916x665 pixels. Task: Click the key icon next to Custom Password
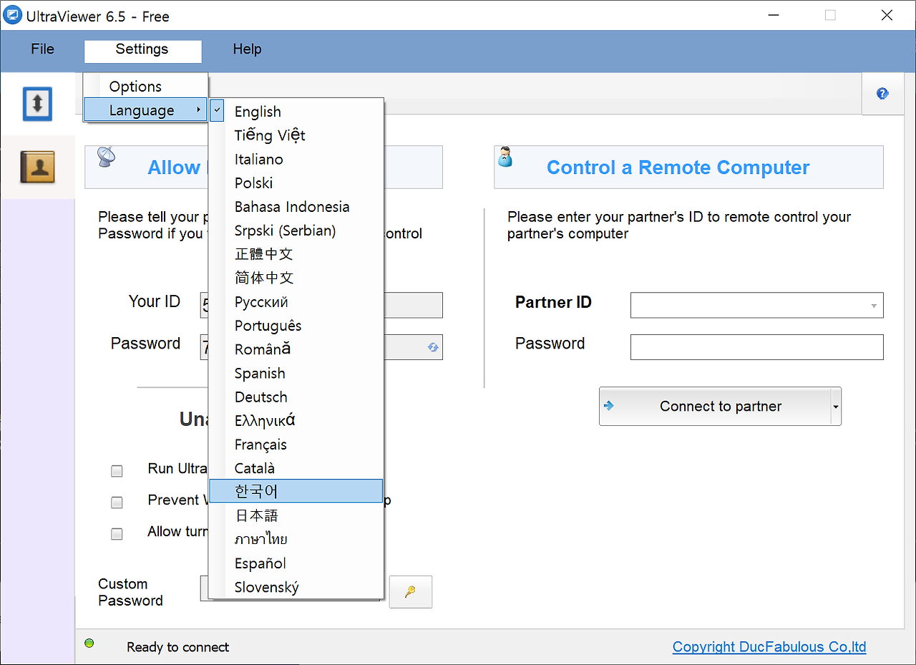coord(411,592)
